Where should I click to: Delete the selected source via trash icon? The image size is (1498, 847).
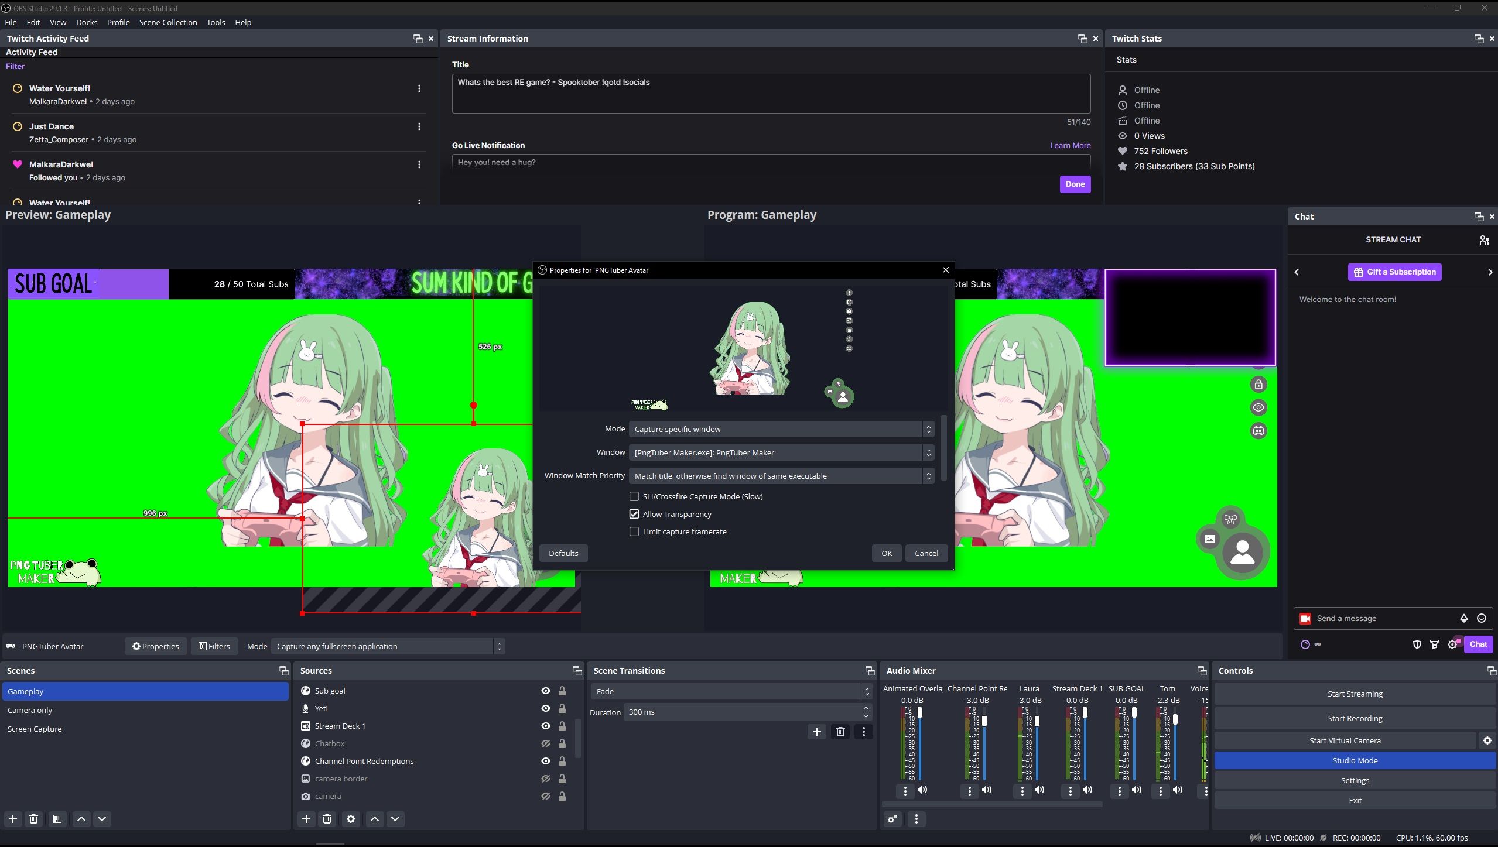coord(327,819)
